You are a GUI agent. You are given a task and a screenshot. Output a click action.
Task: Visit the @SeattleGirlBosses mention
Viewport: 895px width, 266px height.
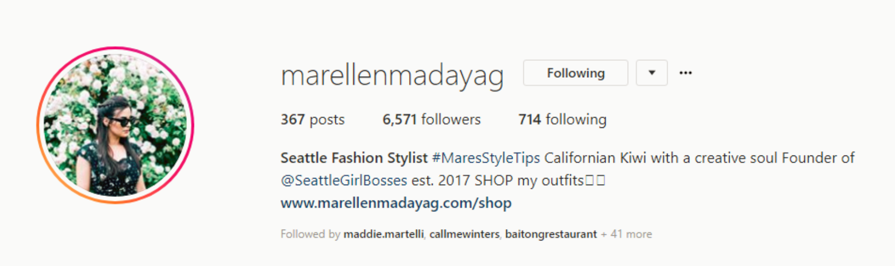click(344, 181)
